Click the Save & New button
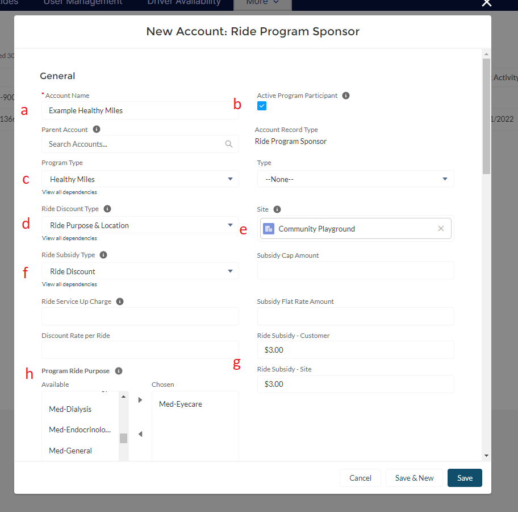The height and width of the screenshot is (512, 518). pyautogui.click(x=414, y=478)
